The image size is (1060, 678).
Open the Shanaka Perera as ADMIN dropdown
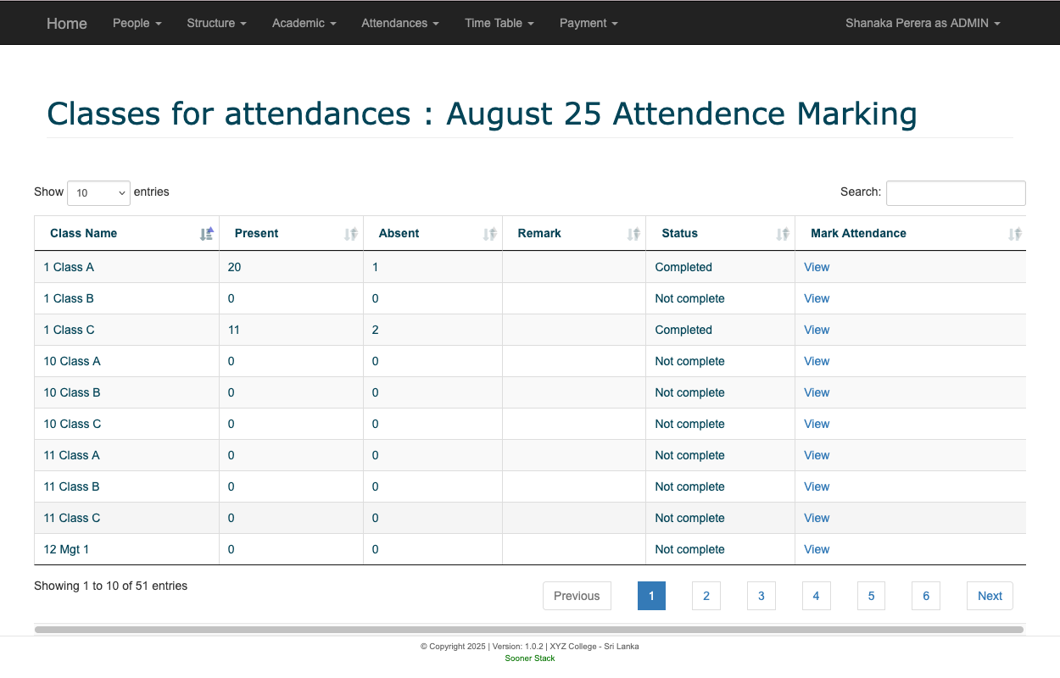click(922, 23)
